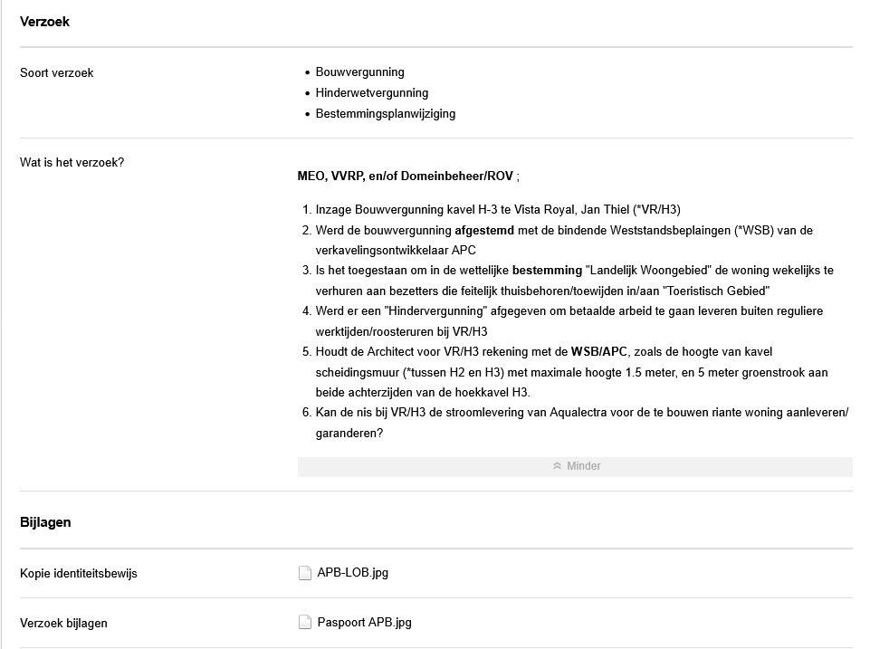Select the Bouwvergunning list item
Screen dimensions: 870x649
pos(359,72)
